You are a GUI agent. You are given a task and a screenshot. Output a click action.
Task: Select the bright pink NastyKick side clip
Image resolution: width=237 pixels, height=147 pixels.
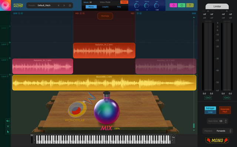[x=43, y=66]
